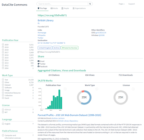Image resolution: width=144 pixels, height=140 pixels.
Task: Open Format Profile JISC UK dataset title
Action: (x=69, y=115)
